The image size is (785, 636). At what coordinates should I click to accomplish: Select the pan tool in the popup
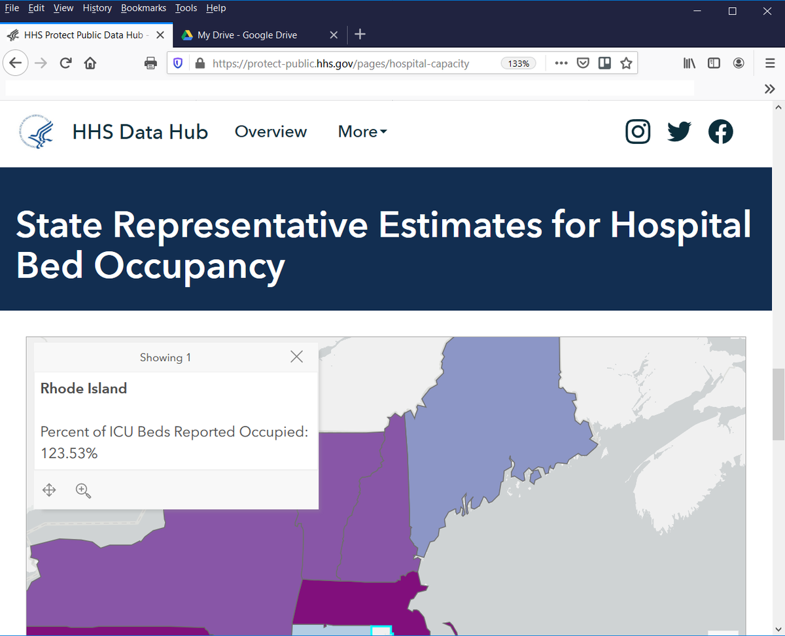pyautogui.click(x=48, y=490)
